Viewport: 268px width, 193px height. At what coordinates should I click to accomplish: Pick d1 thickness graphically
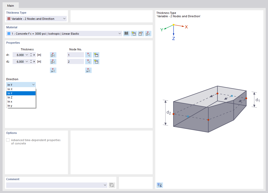[x=53, y=55]
